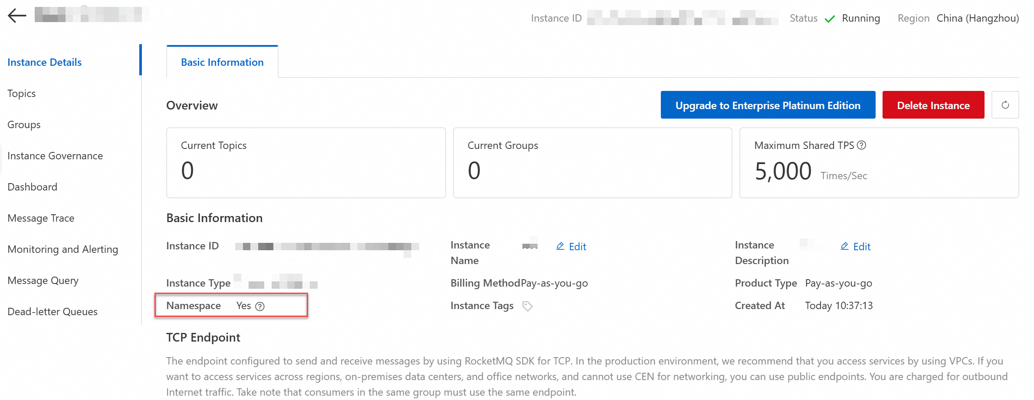The height and width of the screenshot is (400, 1034).
Task: Click the Edit pencil for Instance Description
Action: 844,246
